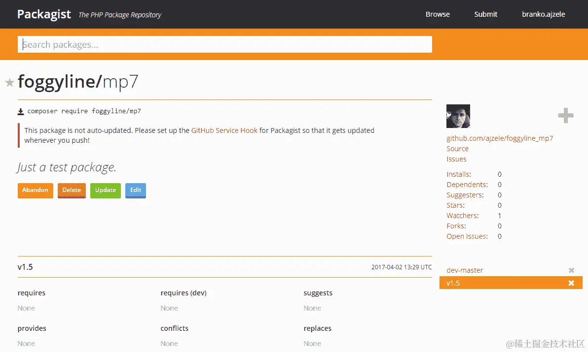The height and width of the screenshot is (352, 588).
Task: Open the Source link
Action: click(x=457, y=149)
